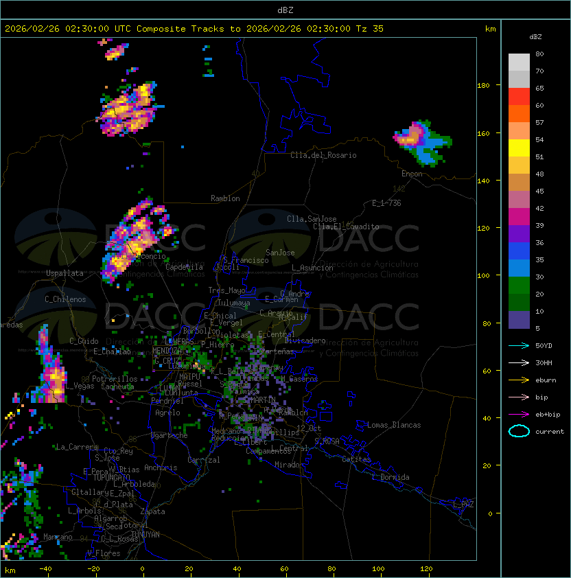Click the 'Clla.El_Cavadito' map label
571x578 pixels.
(x=346, y=227)
